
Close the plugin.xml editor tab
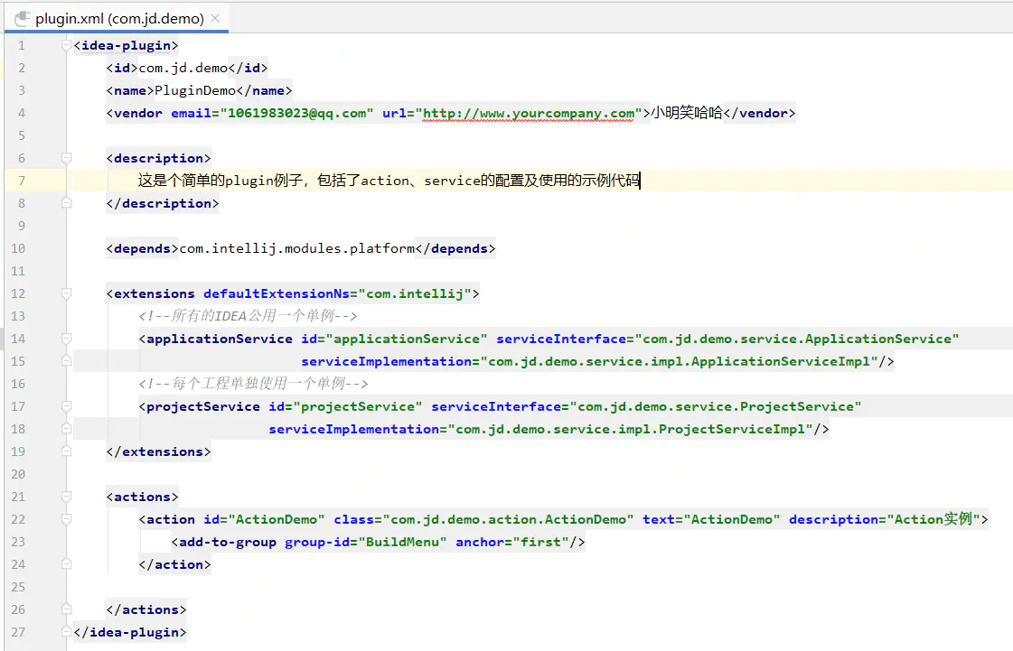pyautogui.click(x=215, y=18)
